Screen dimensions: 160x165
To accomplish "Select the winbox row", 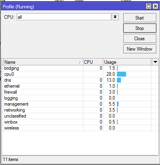I will point(80,122).
